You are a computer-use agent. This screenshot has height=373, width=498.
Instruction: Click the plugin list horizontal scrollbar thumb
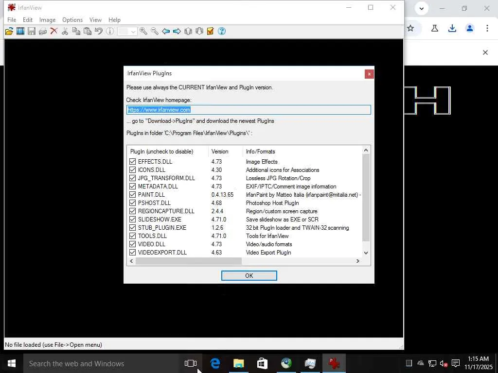click(189, 261)
